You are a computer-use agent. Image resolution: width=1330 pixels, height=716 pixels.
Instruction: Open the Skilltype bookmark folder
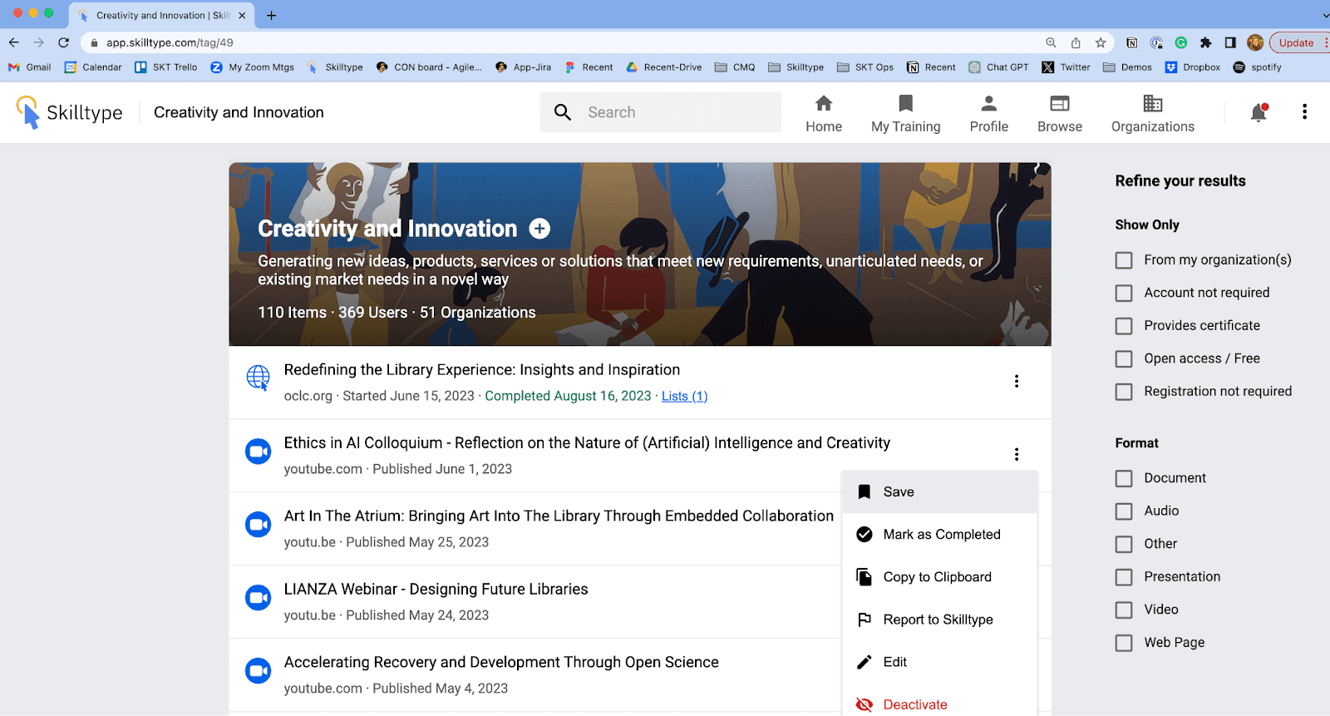(796, 67)
